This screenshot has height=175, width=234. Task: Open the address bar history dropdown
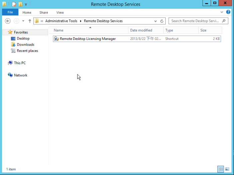[x=156, y=21]
